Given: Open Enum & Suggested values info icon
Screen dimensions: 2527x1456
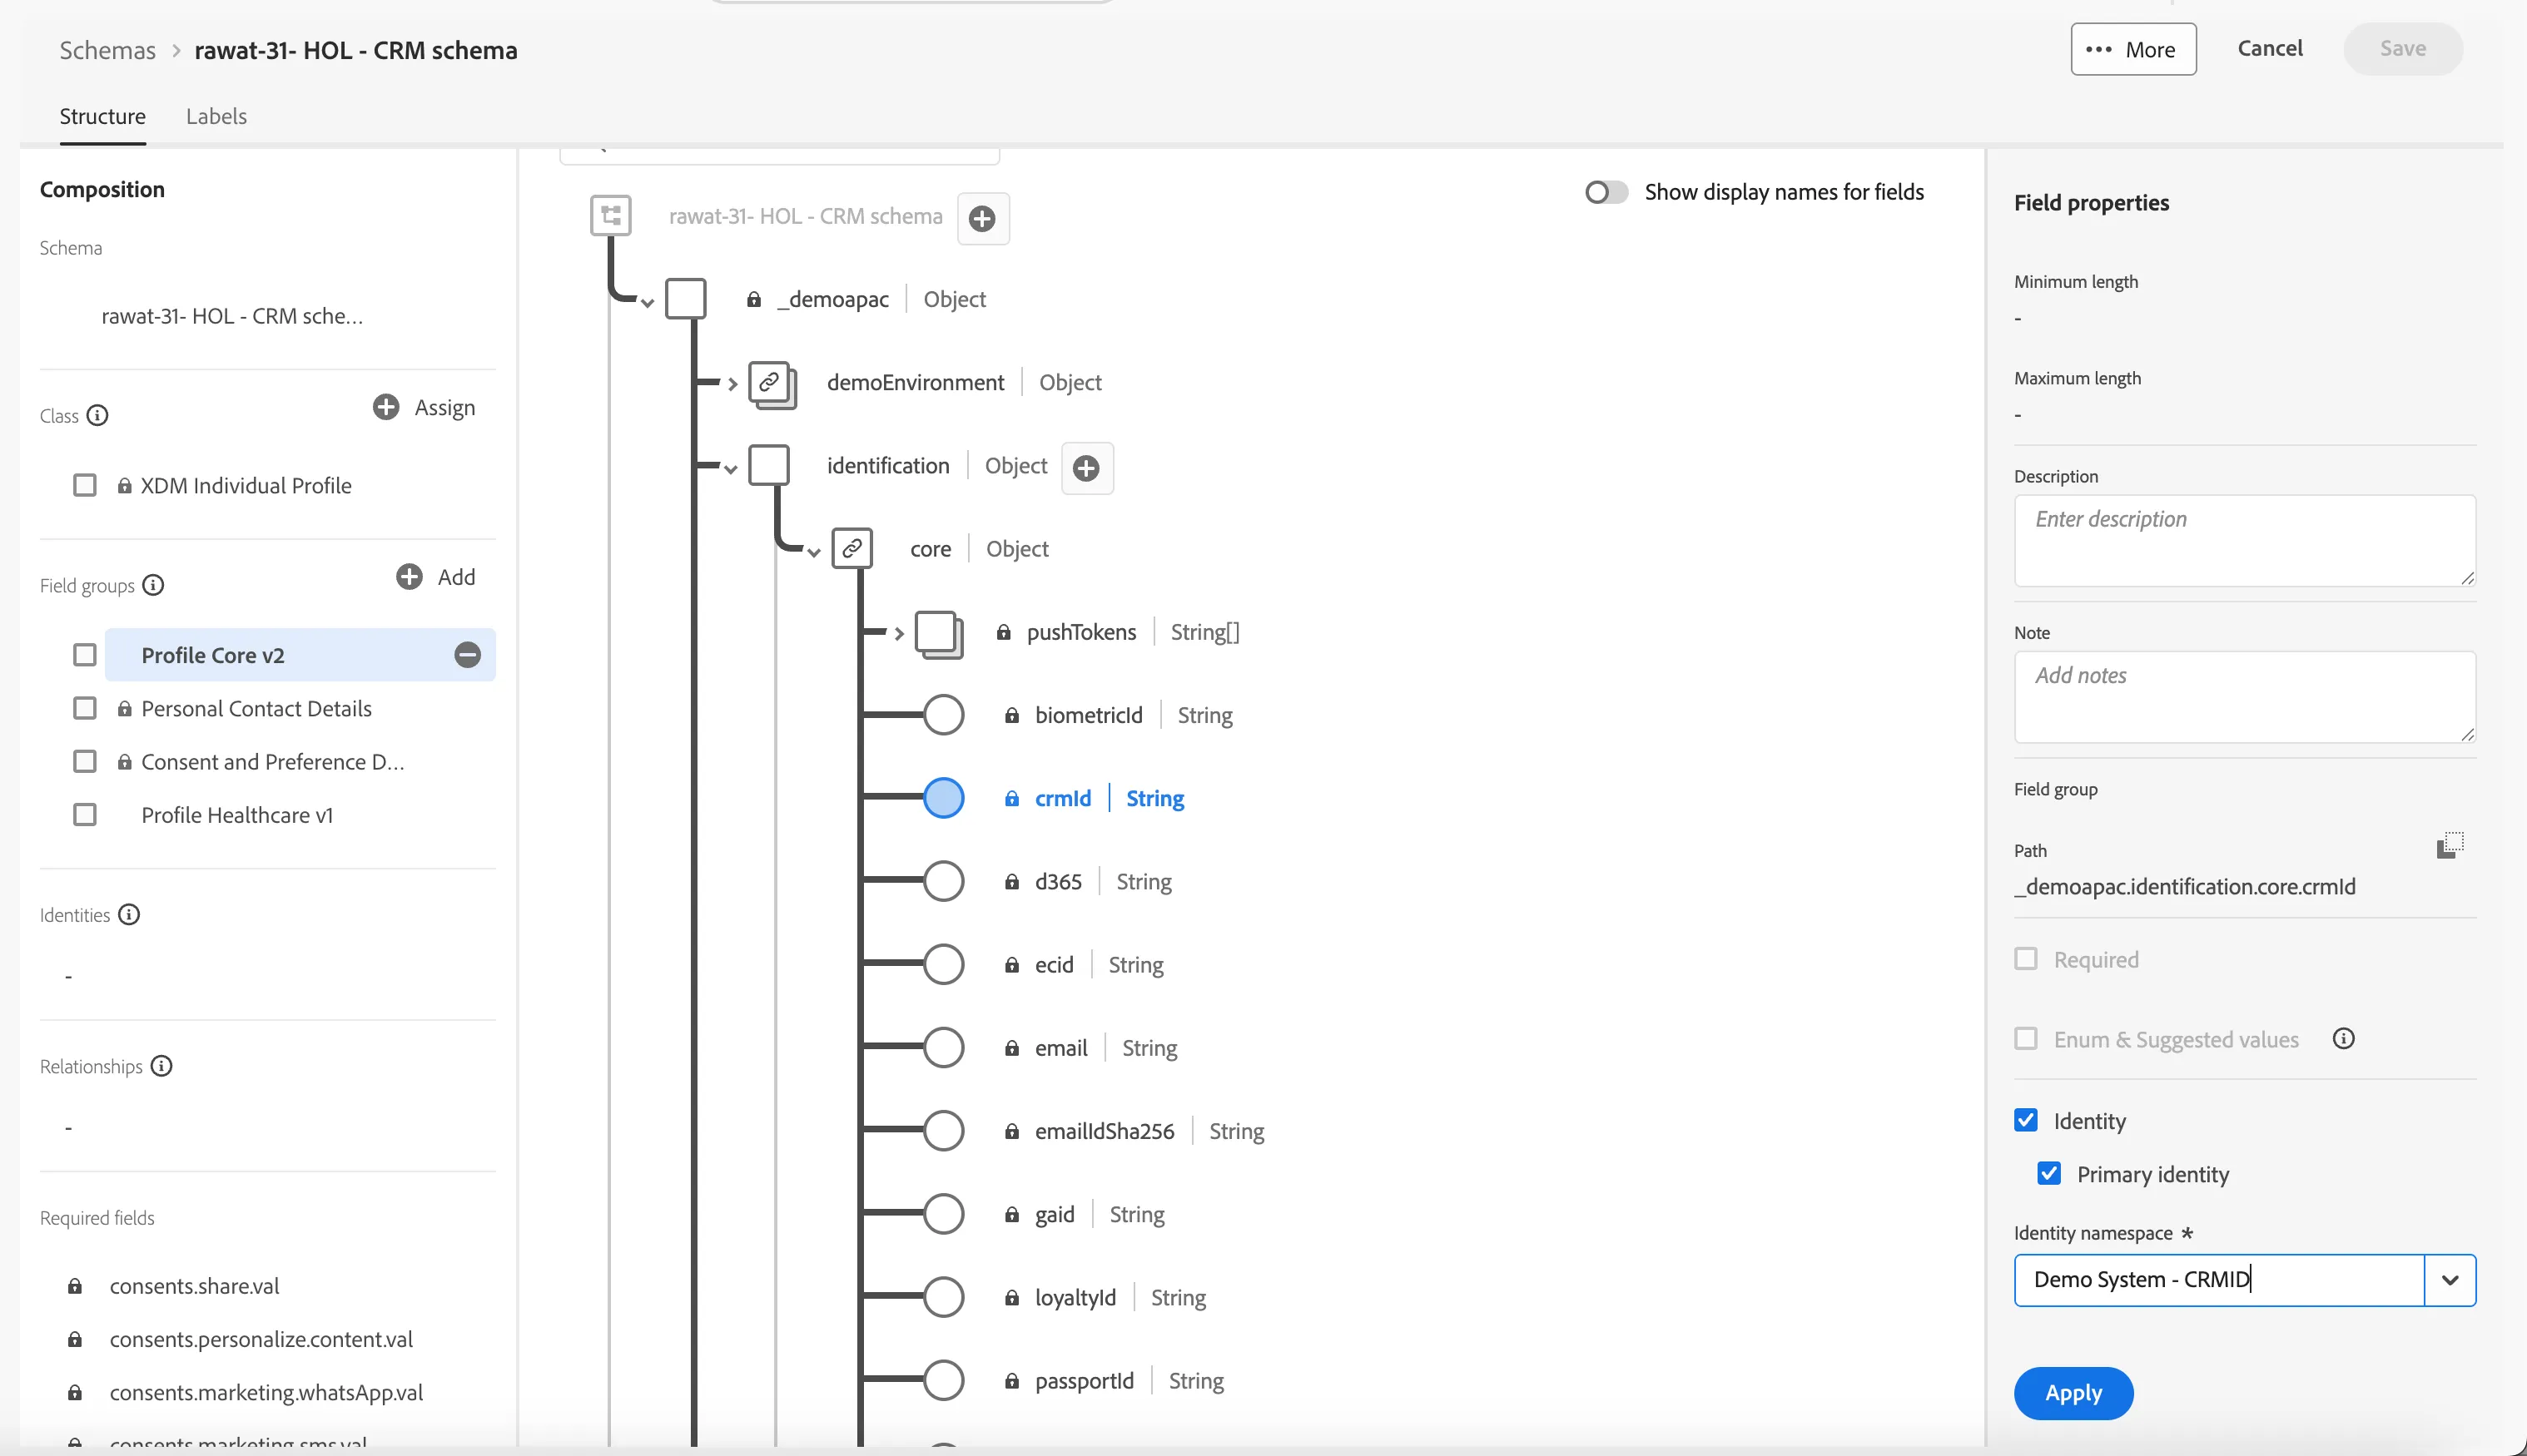Looking at the screenshot, I should [x=2343, y=1039].
